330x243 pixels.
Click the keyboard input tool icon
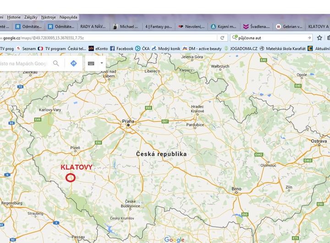click(91, 63)
